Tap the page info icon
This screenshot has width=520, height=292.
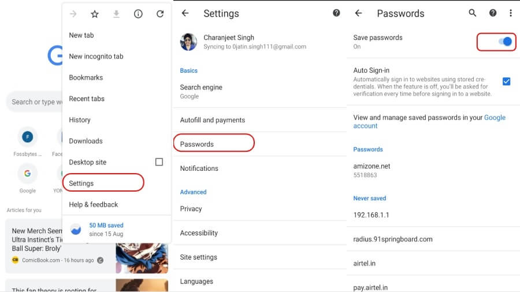click(138, 14)
